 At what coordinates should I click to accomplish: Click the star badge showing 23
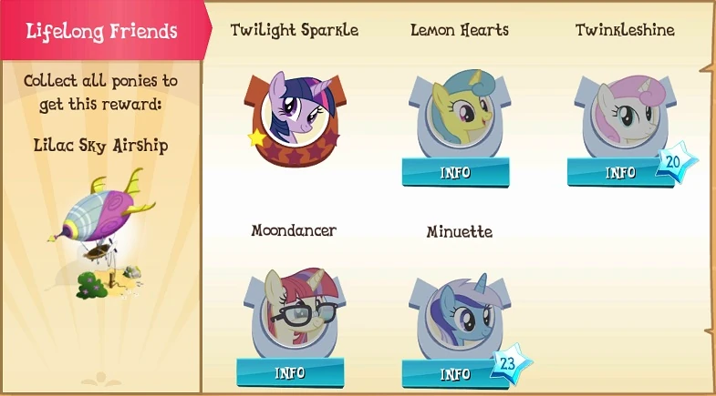tap(511, 363)
